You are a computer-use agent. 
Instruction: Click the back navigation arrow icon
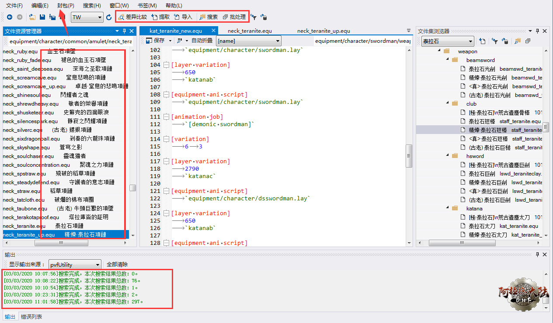(10, 17)
